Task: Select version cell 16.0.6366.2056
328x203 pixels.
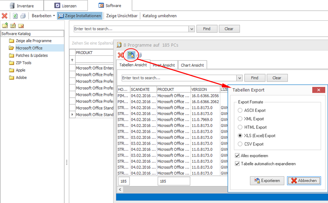Action: coord(205,96)
